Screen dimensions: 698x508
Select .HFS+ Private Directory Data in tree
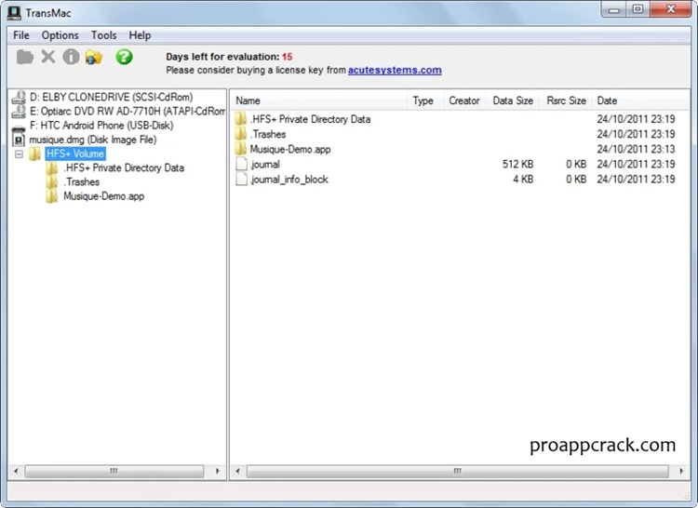pos(124,168)
